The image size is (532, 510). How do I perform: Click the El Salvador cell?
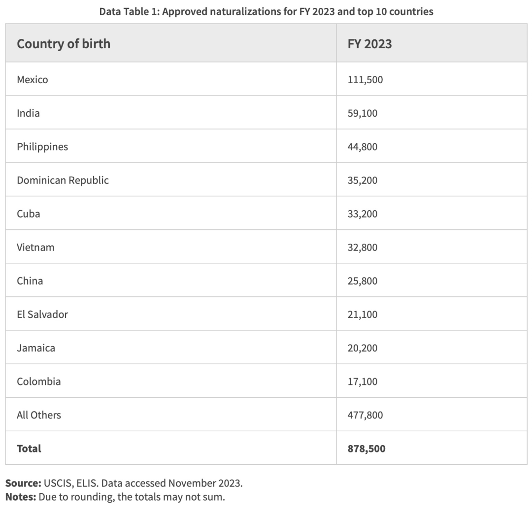[x=42, y=314]
